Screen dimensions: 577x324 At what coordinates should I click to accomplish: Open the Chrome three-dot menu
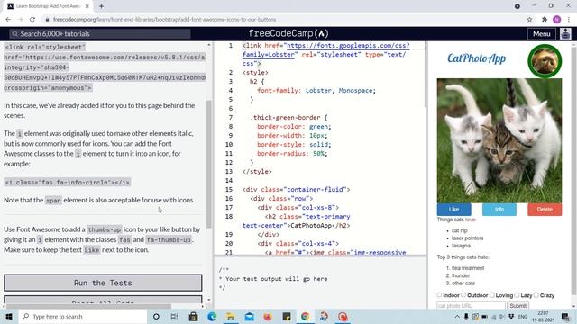pyautogui.click(x=569, y=20)
